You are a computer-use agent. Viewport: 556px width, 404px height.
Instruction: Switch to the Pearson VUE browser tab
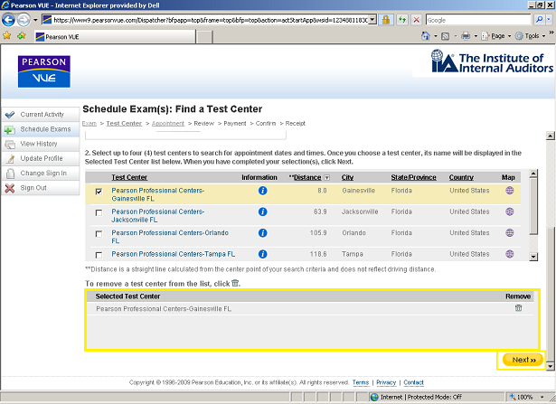pos(61,37)
